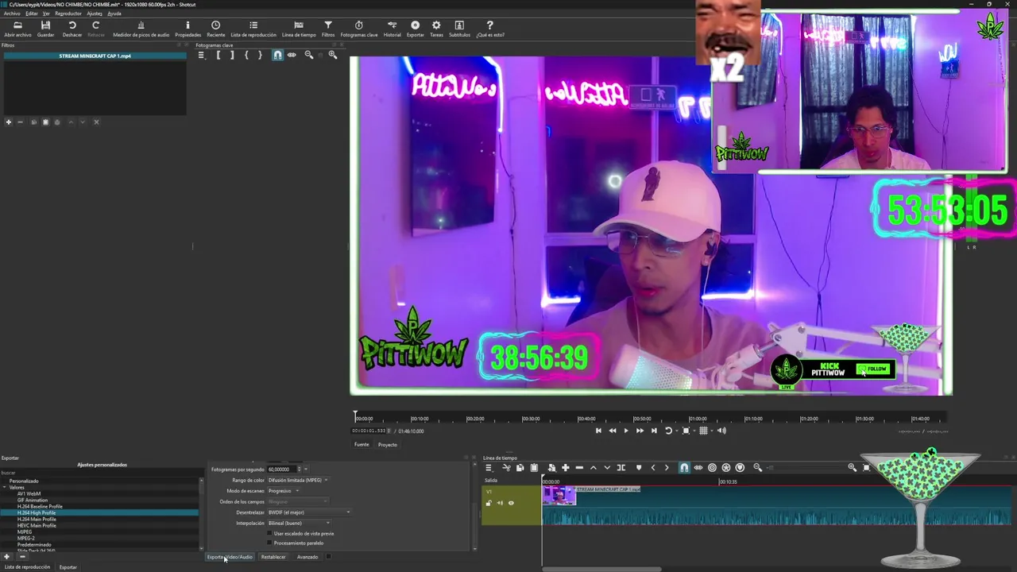Hide track V1 with eye icon
The width and height of the screenshot is (1017, 572).
click(511, 503)
